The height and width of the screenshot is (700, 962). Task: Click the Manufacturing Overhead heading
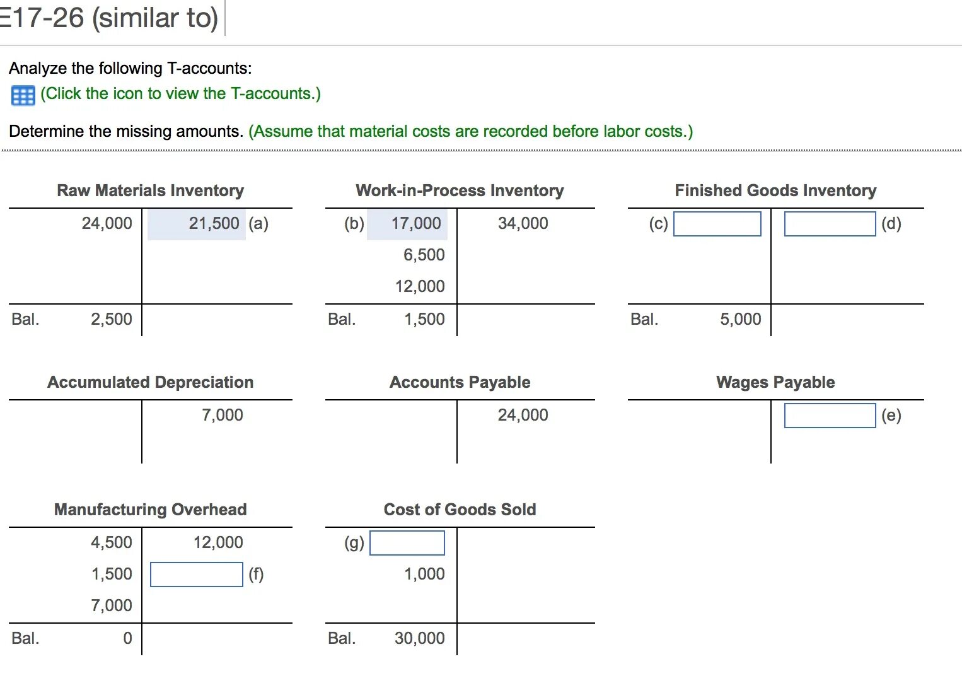(151, 510)
